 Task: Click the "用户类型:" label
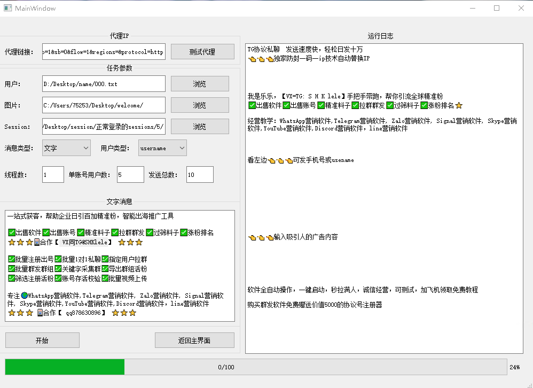pos(115,148)
